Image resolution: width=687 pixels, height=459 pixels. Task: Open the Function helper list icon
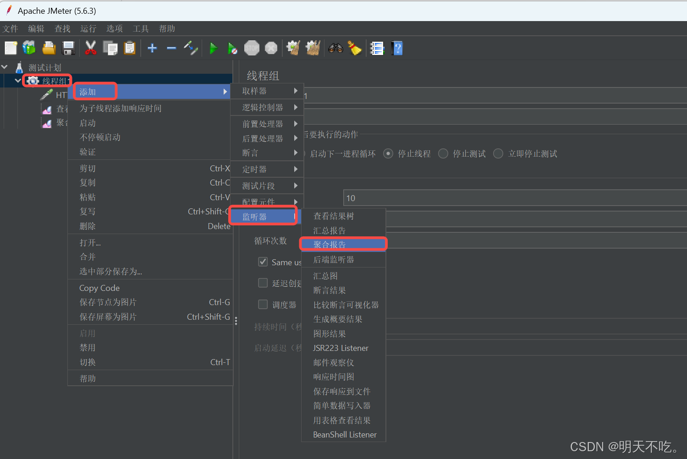coord(377,48)
